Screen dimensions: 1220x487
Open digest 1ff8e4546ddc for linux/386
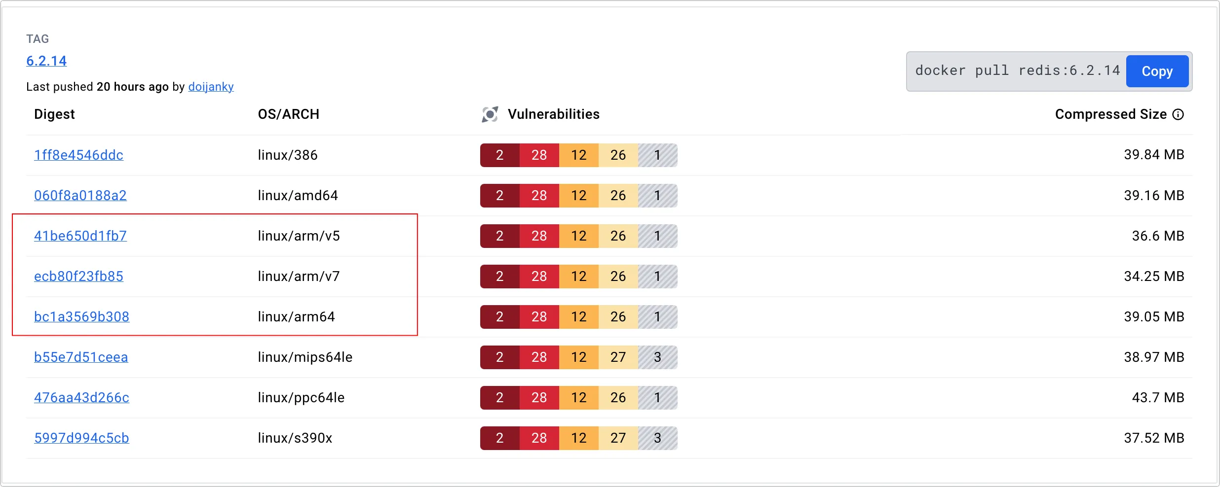78,155
